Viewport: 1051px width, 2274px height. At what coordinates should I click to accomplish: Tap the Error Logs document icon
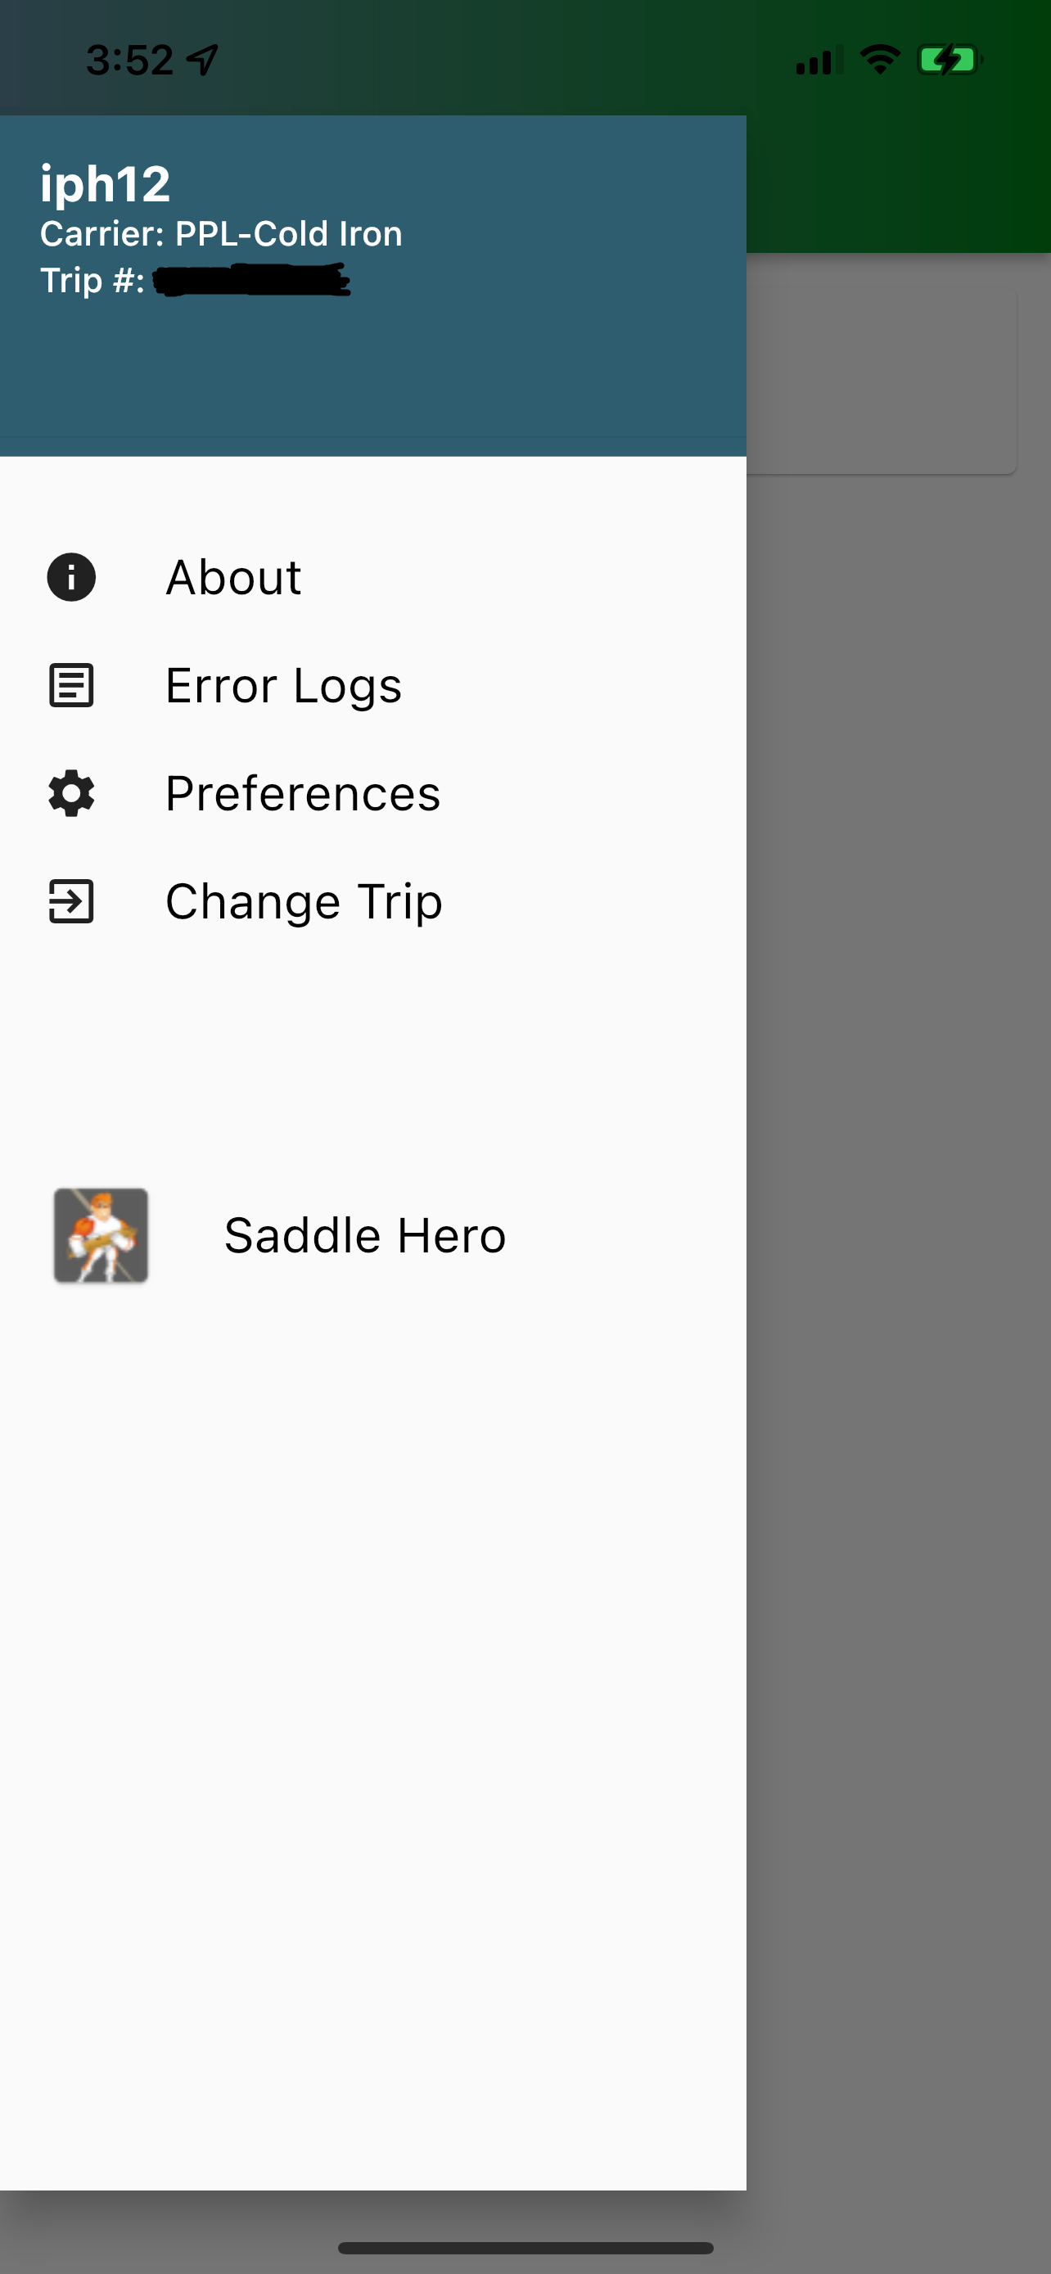coord(70,686)
